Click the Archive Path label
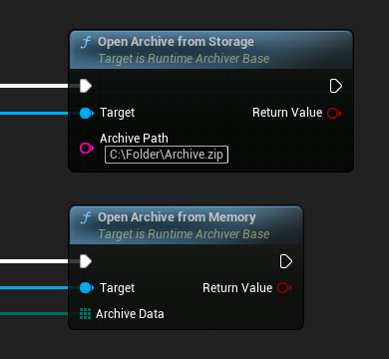The width and height of the screenshot is (389, 359). point(134,139)
